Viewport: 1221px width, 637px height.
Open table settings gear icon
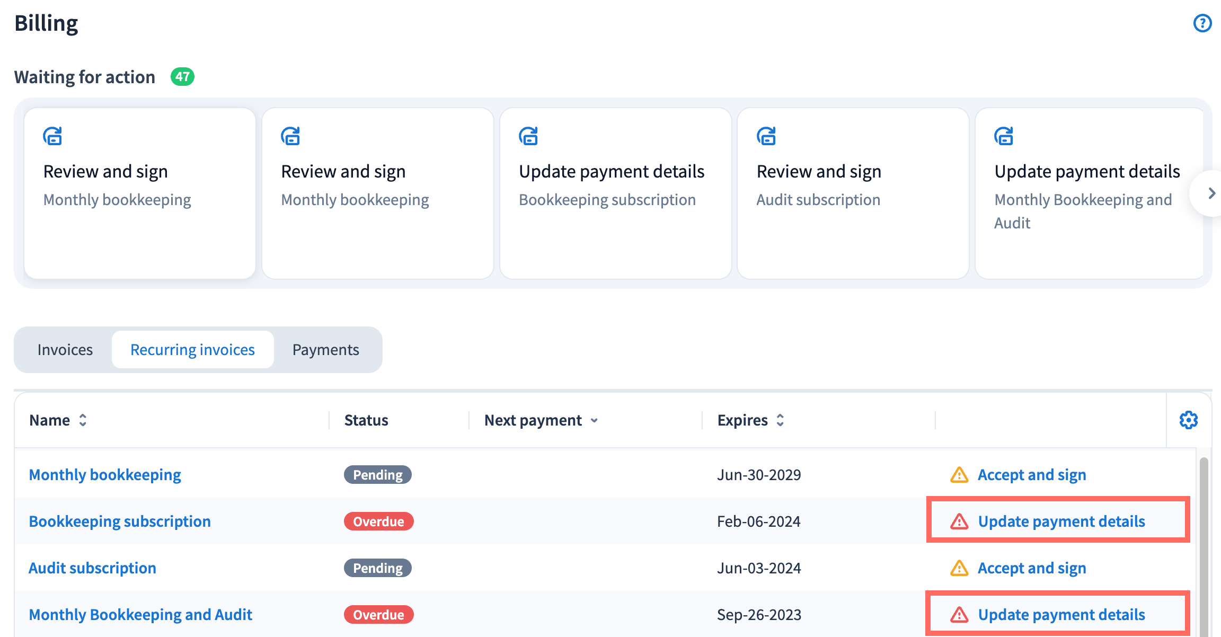(x=1188, y=420)
